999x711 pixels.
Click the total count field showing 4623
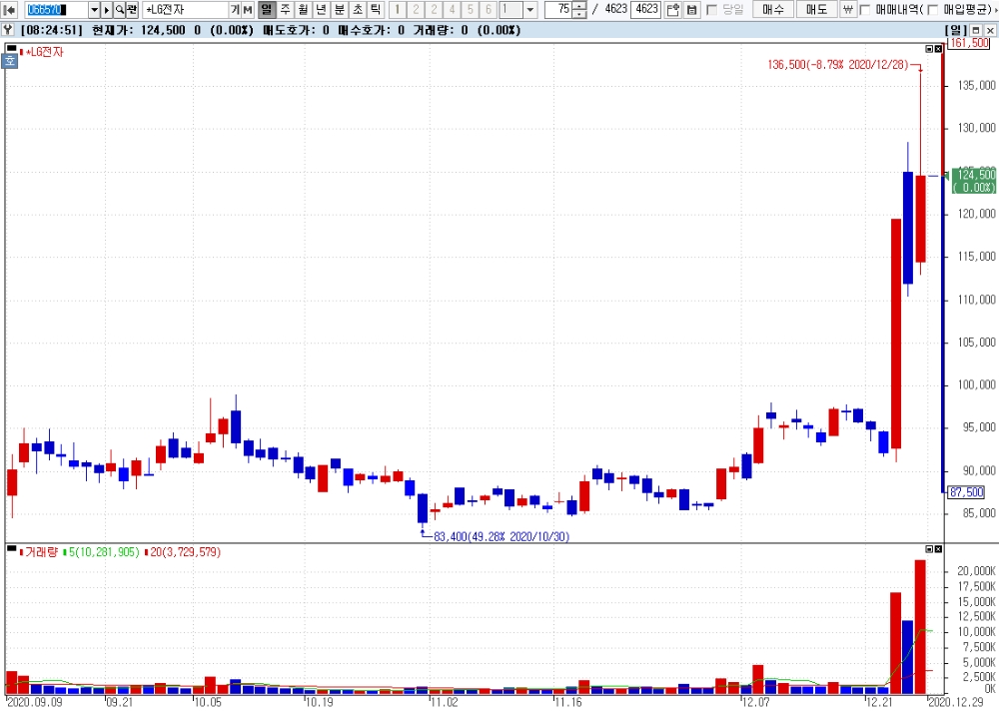point(646,10)
